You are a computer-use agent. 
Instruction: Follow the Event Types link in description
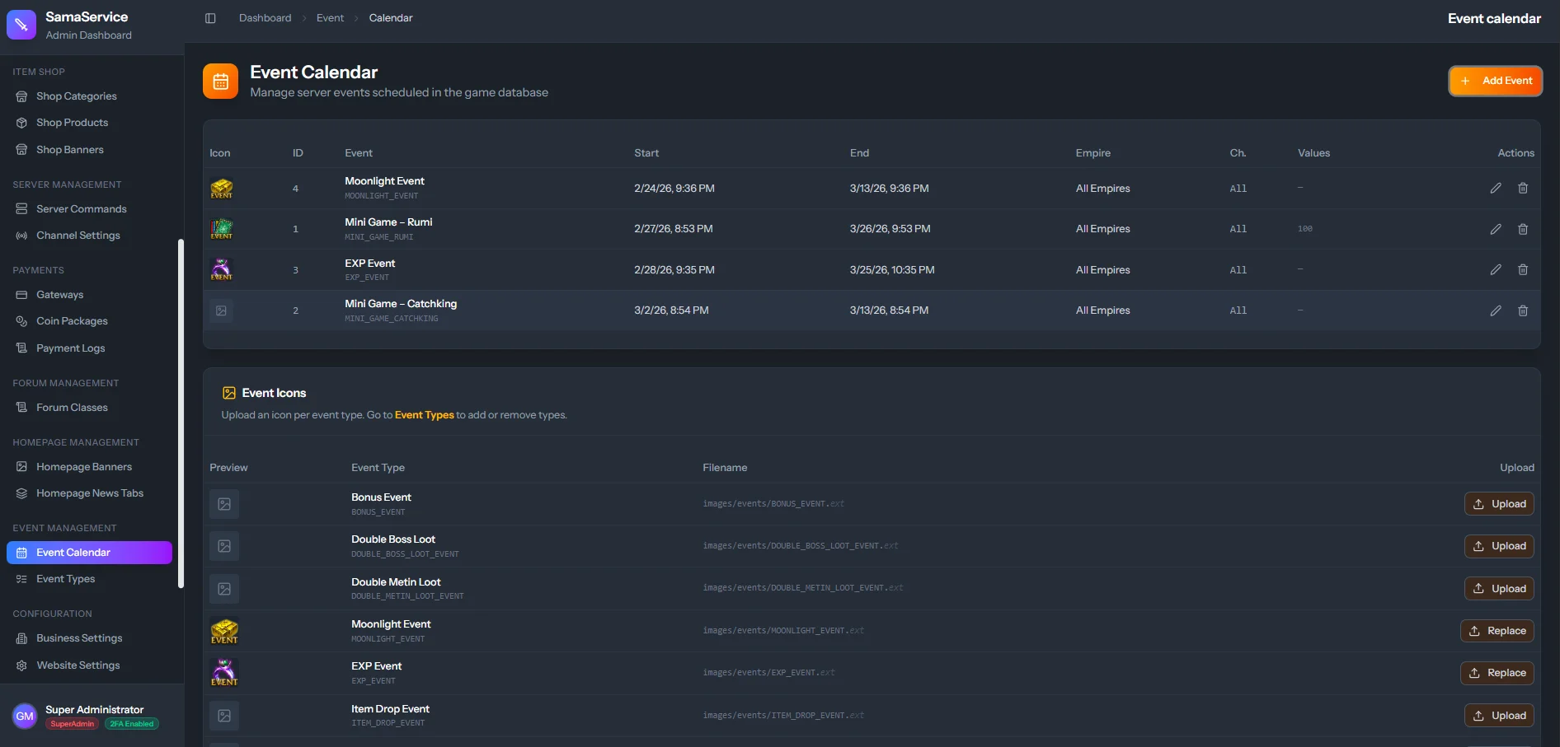424,415
